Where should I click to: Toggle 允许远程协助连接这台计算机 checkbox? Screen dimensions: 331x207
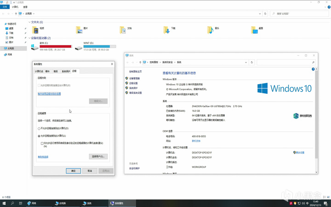pyautogui.click(x=39, y=86)
